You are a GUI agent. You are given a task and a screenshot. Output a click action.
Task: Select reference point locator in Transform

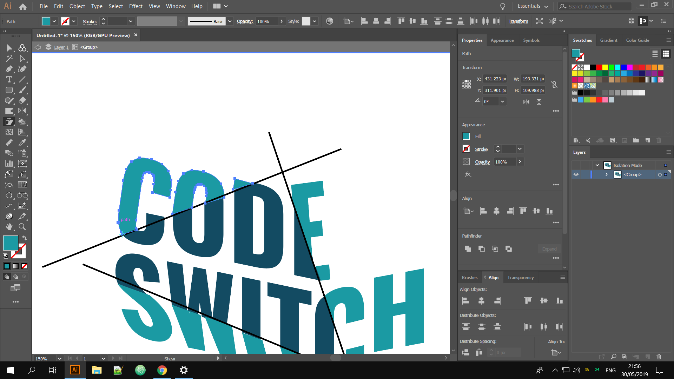[466, 84]
